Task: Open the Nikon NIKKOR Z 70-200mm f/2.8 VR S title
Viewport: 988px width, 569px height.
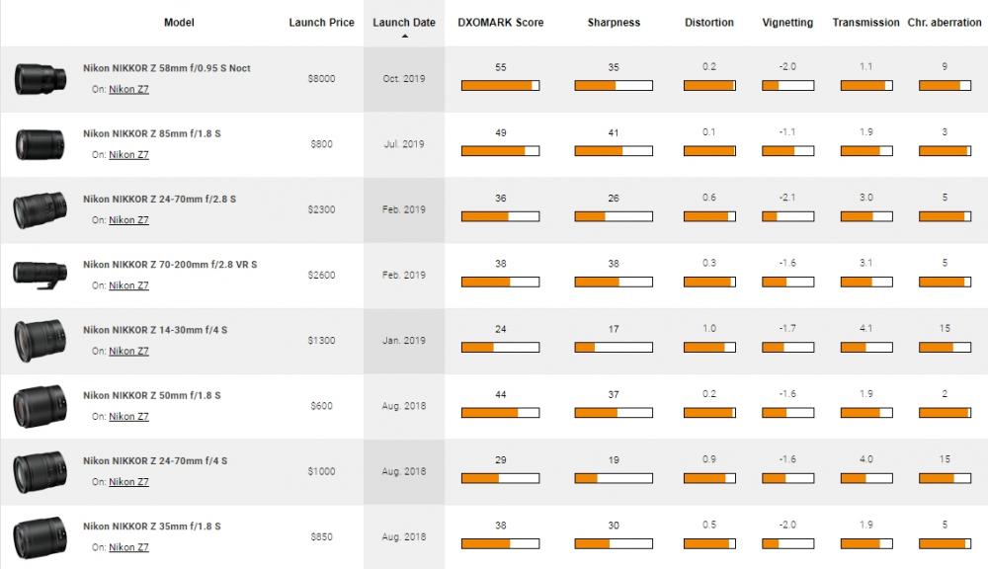Action: coord(170,265)
